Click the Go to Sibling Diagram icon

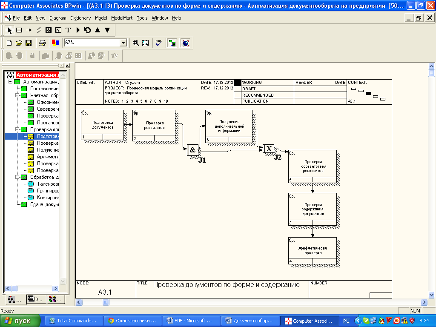88,30
